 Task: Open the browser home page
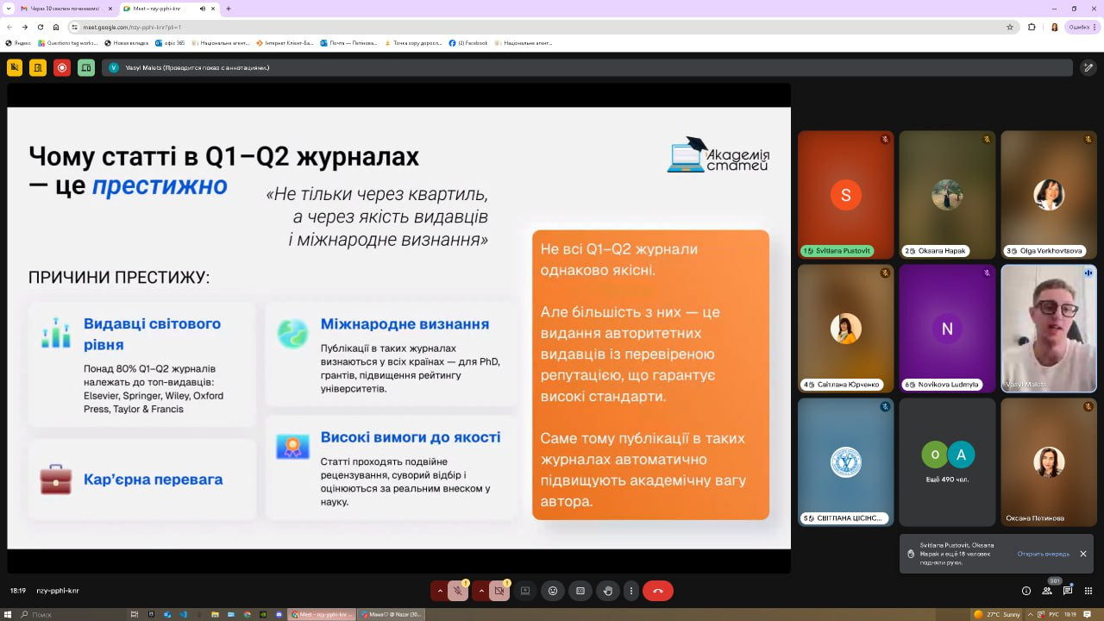(x=56, y=27)
